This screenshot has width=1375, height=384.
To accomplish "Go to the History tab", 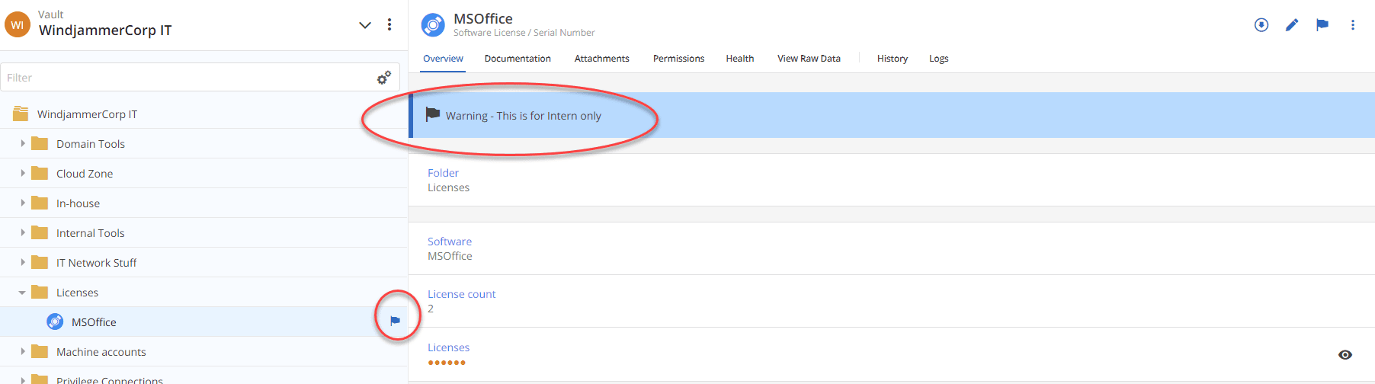I will pyautogui.click(x=892, y=59).
